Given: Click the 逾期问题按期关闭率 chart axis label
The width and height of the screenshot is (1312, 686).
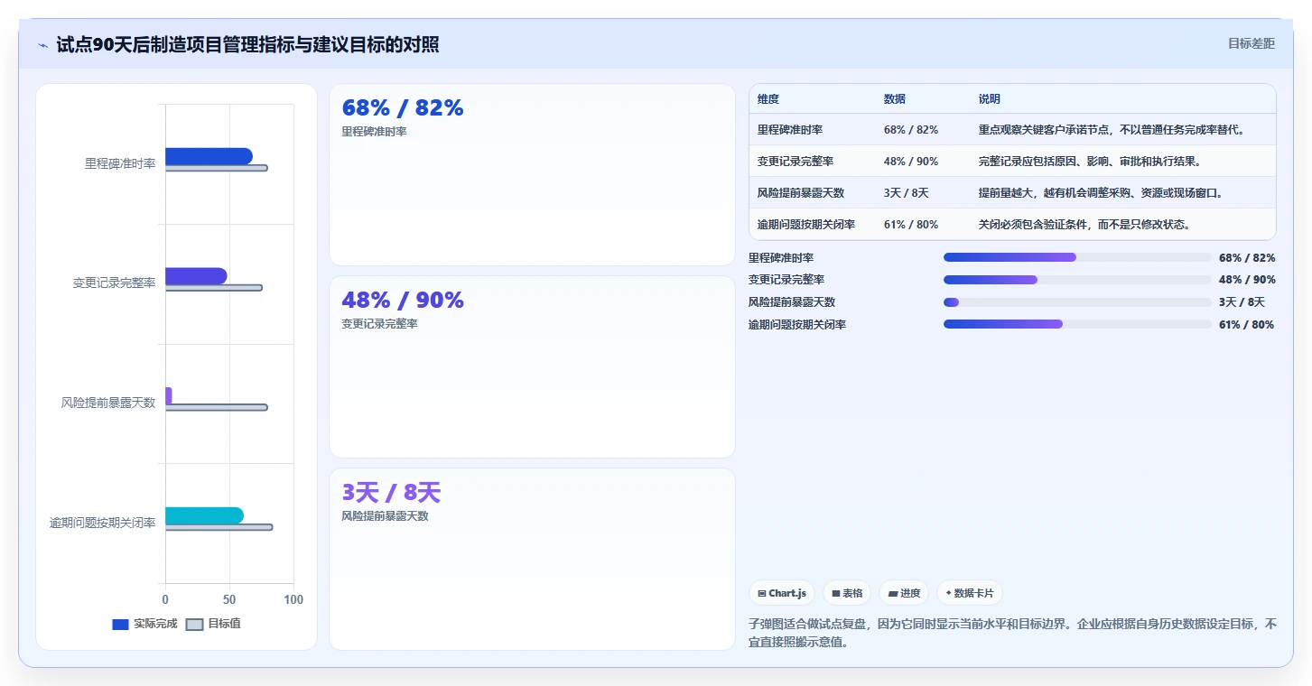Looking at the screenshot, I should (x=103, y=523).
